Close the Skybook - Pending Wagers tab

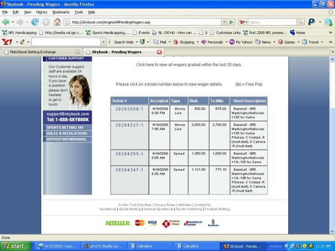(160, 52)
